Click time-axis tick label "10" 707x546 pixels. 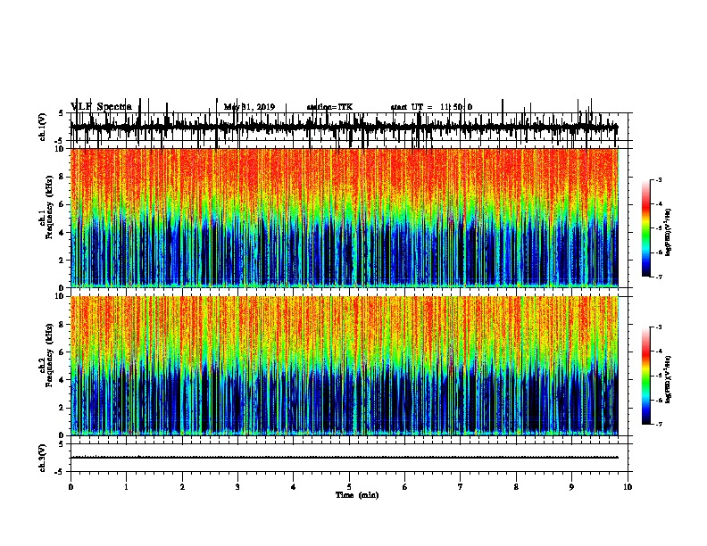point(628,487)
